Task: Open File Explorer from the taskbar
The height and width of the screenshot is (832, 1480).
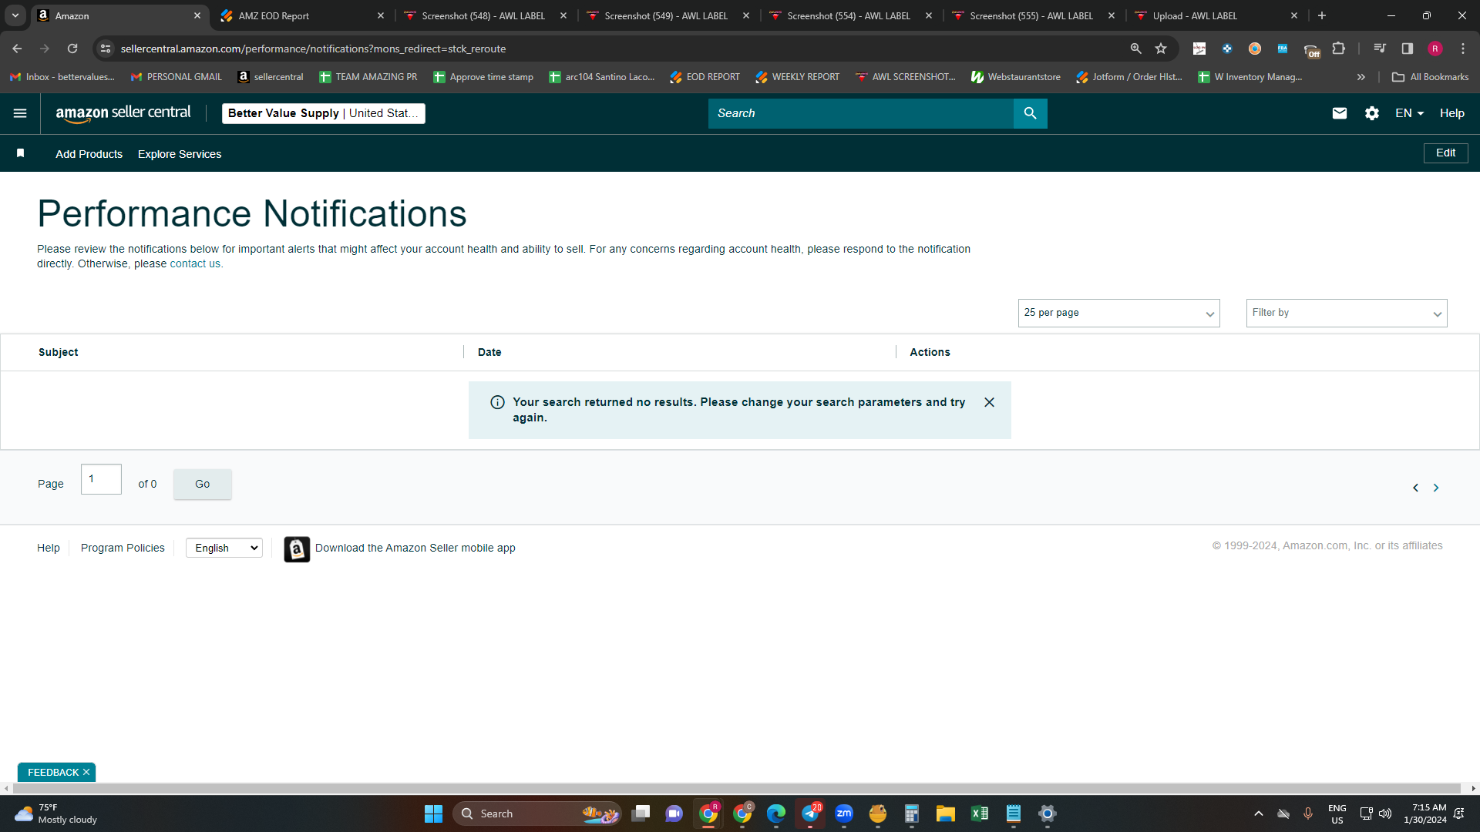Action: (x=946, y=814)
